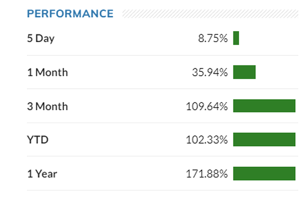Select the 5 Day row label
Image resolution: width=302 pixels, height=200 pixels.
coord(41,38)
